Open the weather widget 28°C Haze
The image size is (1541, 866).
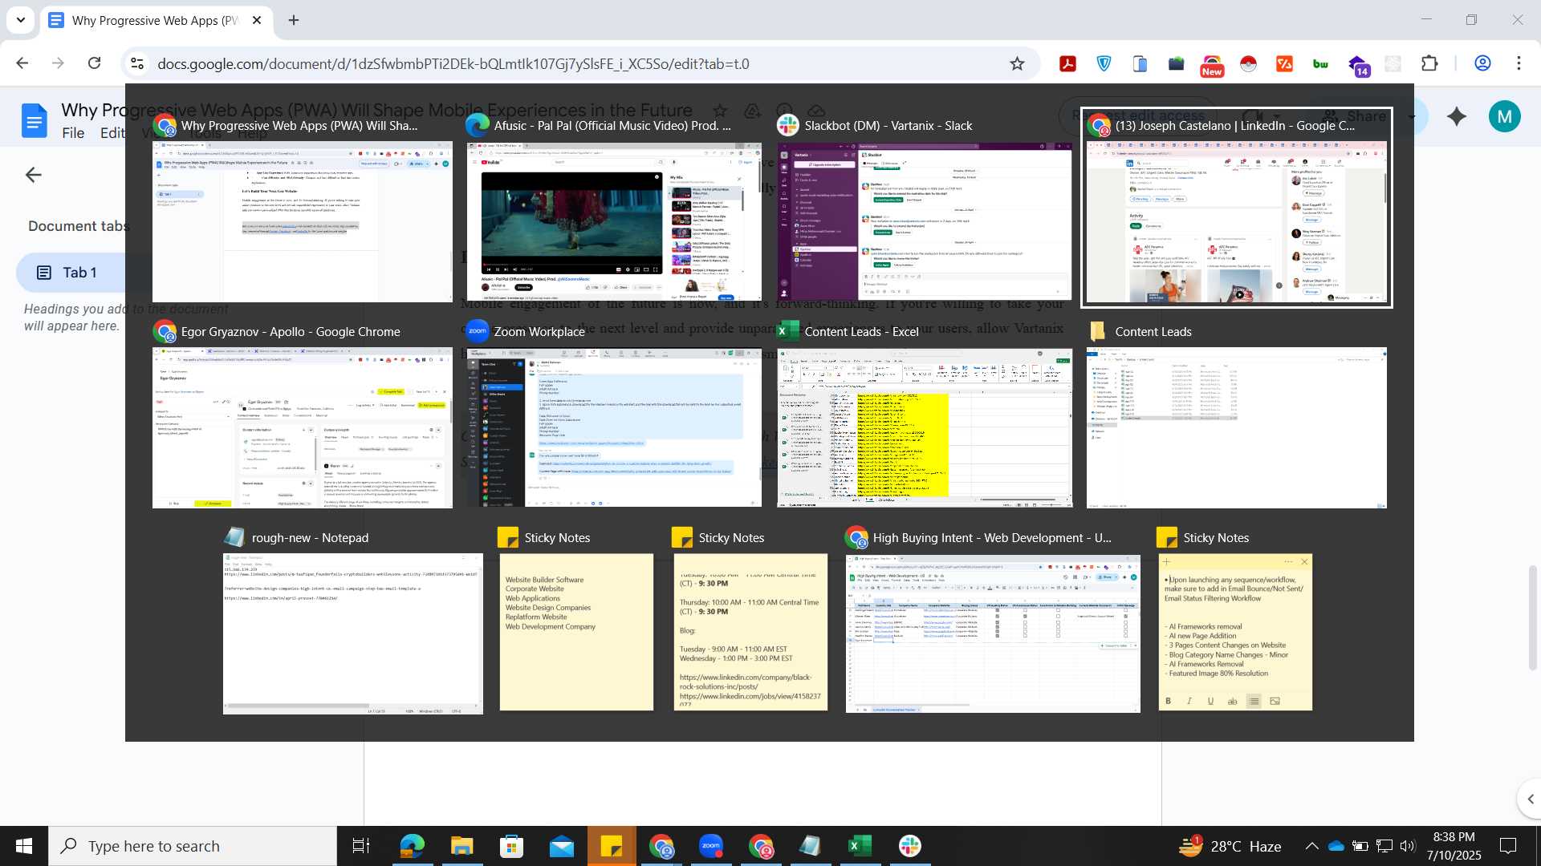point(1230,846)
